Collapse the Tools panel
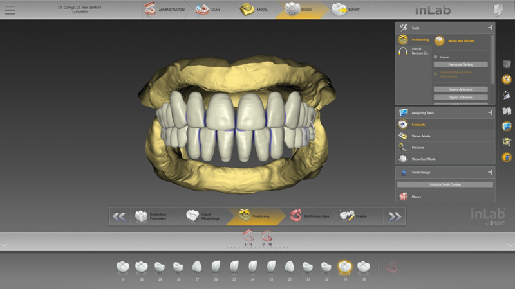Image resolution: width=515 pixels, height=289 pixels. pos(490,28)
